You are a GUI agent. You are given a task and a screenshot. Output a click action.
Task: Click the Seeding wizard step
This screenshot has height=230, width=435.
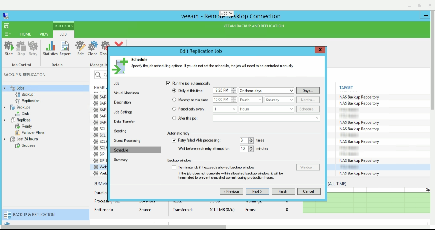point(120,131)
